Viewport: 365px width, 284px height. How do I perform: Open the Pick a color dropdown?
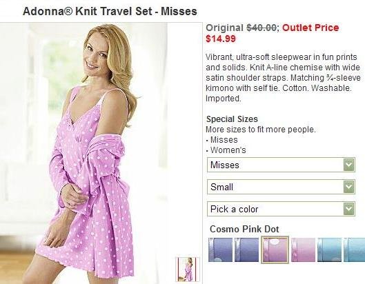coord(281,209)
